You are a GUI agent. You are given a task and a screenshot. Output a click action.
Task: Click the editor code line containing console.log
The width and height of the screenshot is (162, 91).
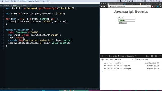pos(40,40)
